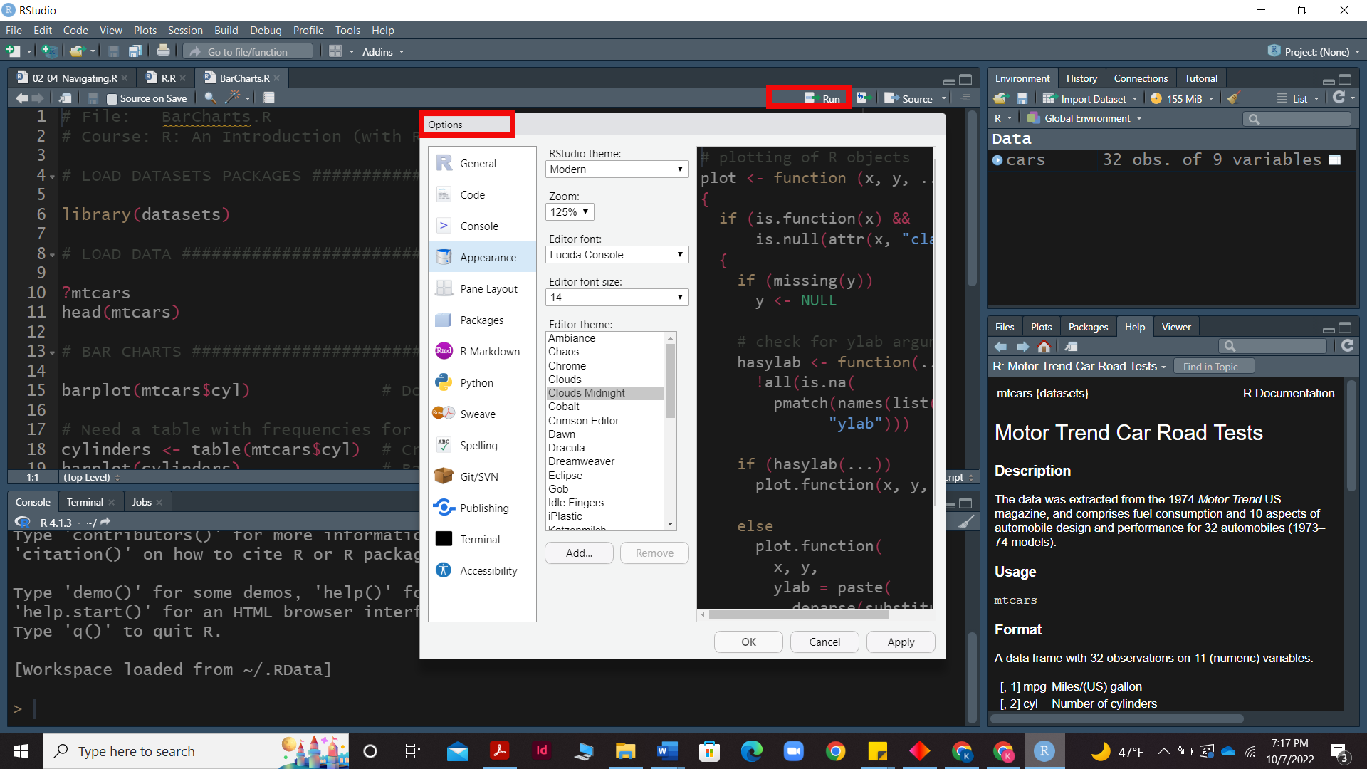Open the Session menu
This screenshot has height=769, width=1367.
point(185,31)
